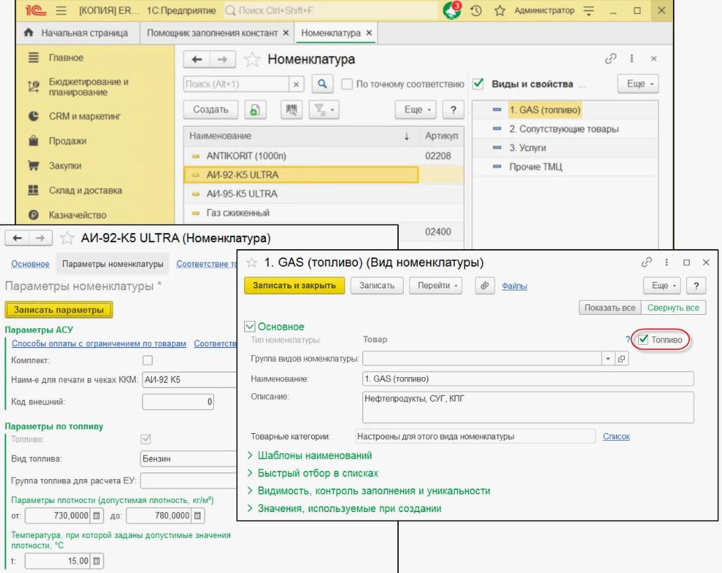Click the copy-item button beside Создать
722x573 pixels.
pos(255,110)
